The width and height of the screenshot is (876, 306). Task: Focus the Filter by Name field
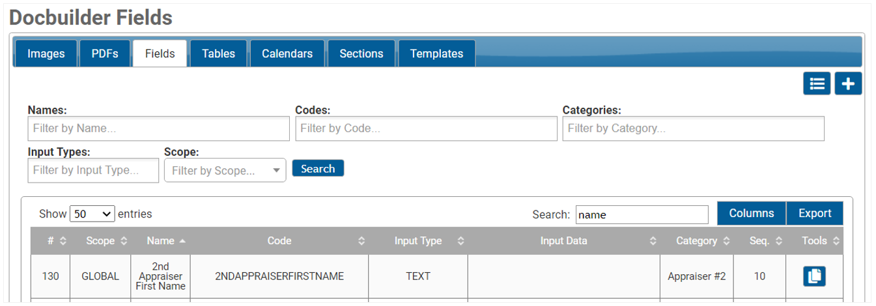tap(159, 129)
